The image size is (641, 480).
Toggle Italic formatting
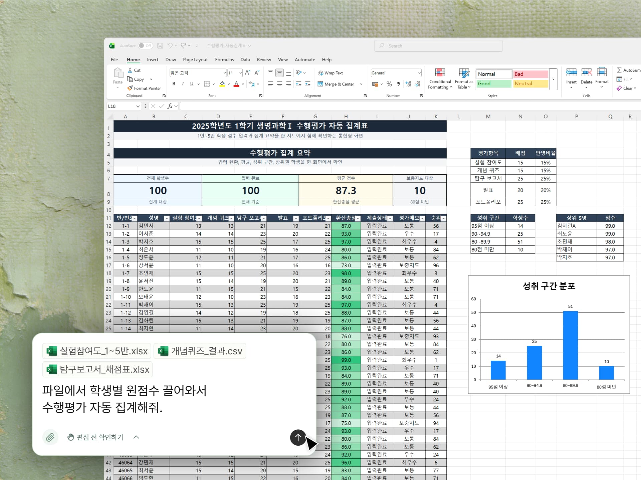coord(183,84)
